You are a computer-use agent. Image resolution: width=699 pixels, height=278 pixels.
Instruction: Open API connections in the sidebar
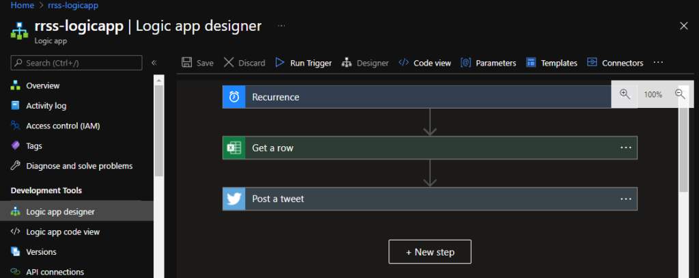coord(55,273)
